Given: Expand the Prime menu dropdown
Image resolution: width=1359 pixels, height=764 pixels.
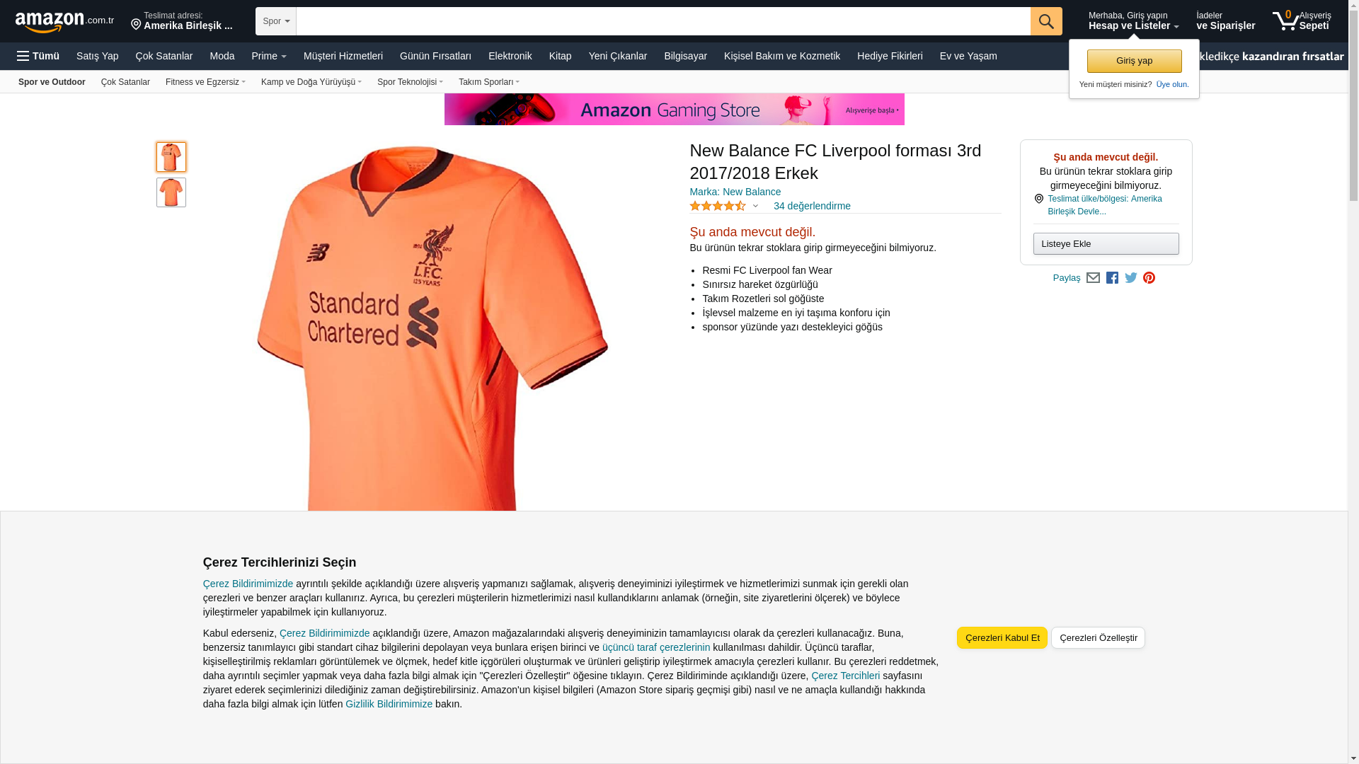Looking at the screenshot, I should point(269,56).
